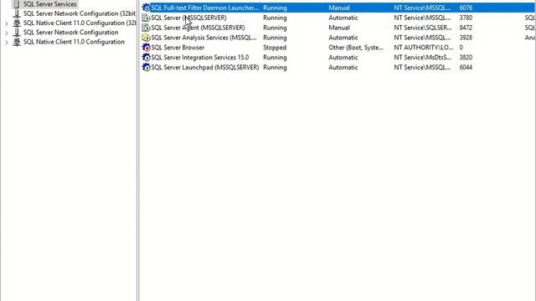Click process ID 3928

pos(466,38)
